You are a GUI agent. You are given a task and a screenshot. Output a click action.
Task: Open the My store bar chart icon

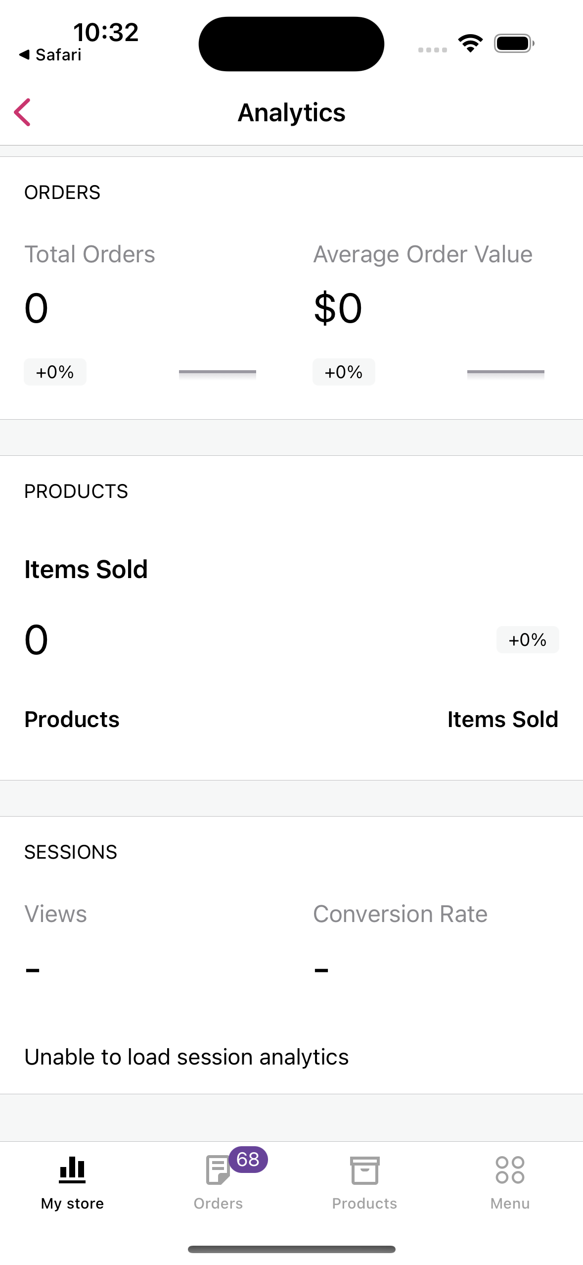(x=72, y=1170)
